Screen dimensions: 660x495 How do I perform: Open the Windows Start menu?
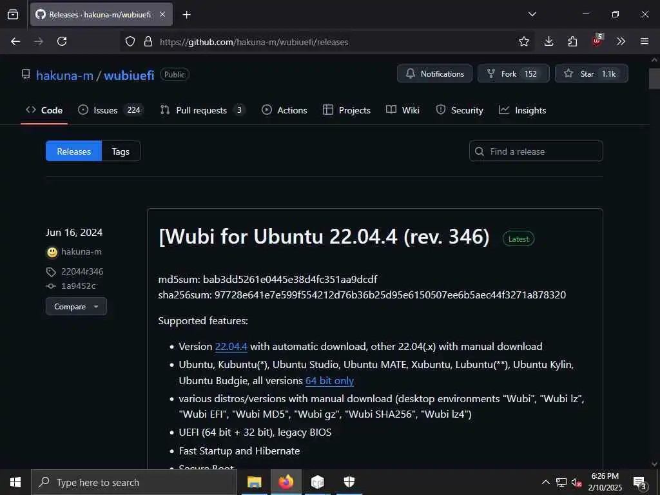click(x=15, y=482)
